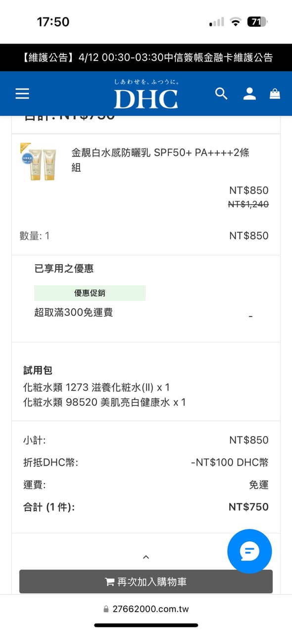Tap the battery indicator showing 71
The width and height of the screenshot is (292, 633).
pos(257,21)
